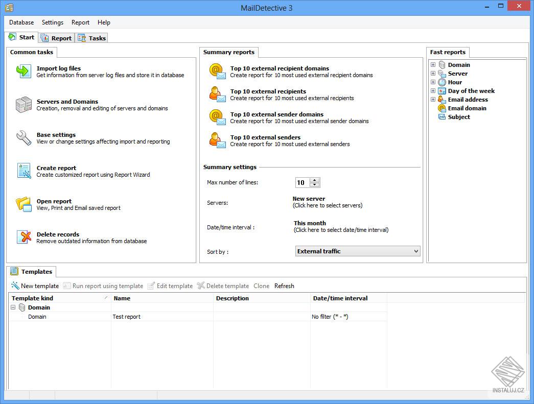
Task: Click the Delete records red X icon
Action: (24, 237)
